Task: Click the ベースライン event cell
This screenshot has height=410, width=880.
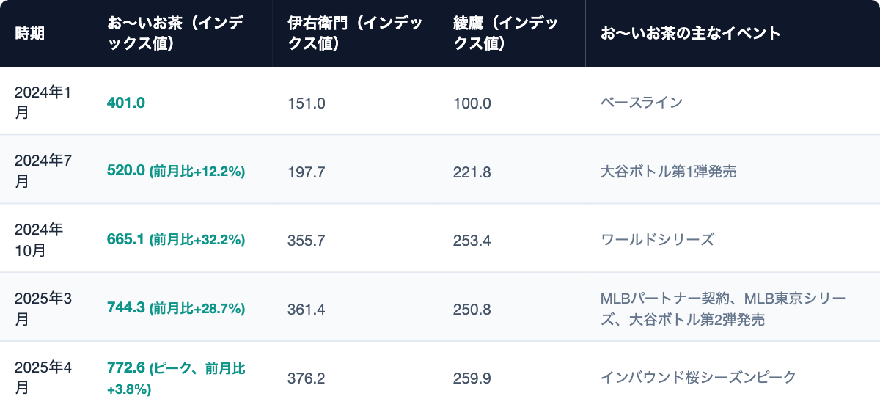Action: coord(642,103)
